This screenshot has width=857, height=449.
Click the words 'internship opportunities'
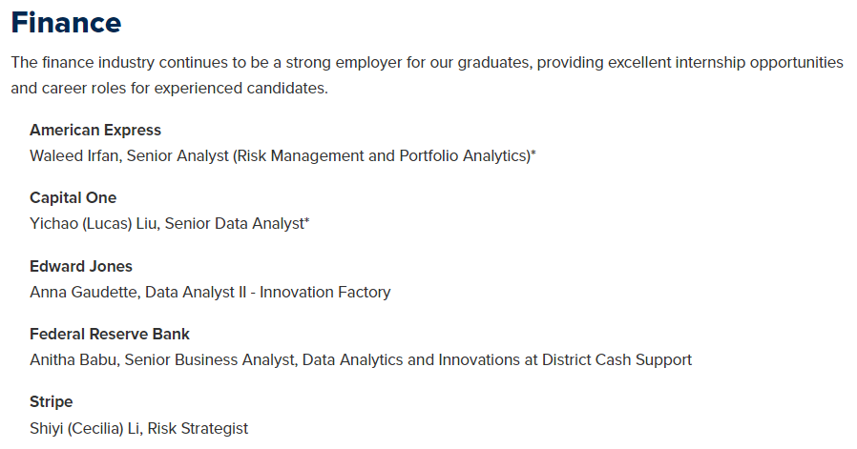point(759,63)
